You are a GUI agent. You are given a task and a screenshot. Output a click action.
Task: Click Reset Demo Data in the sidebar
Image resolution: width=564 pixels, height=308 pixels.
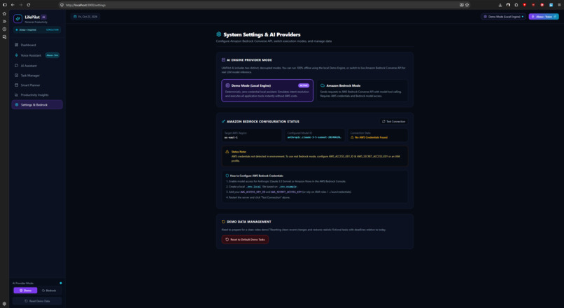[37, 301]
